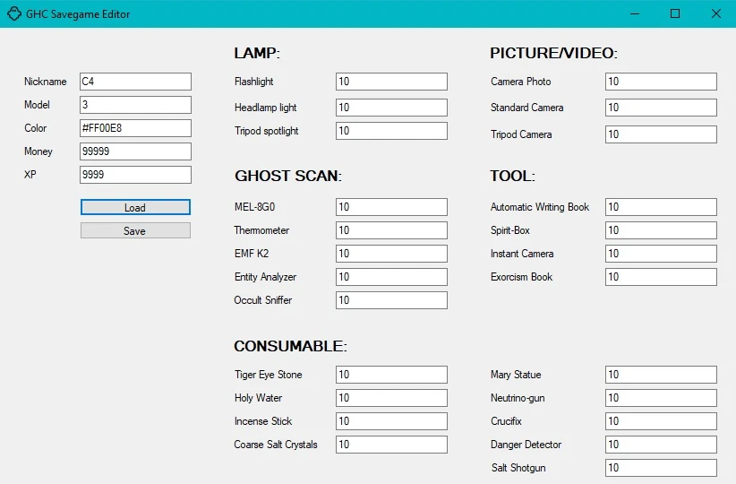
Task: Click the Danger Detector label
Action: pyautogui.click(x=526, y=445)
